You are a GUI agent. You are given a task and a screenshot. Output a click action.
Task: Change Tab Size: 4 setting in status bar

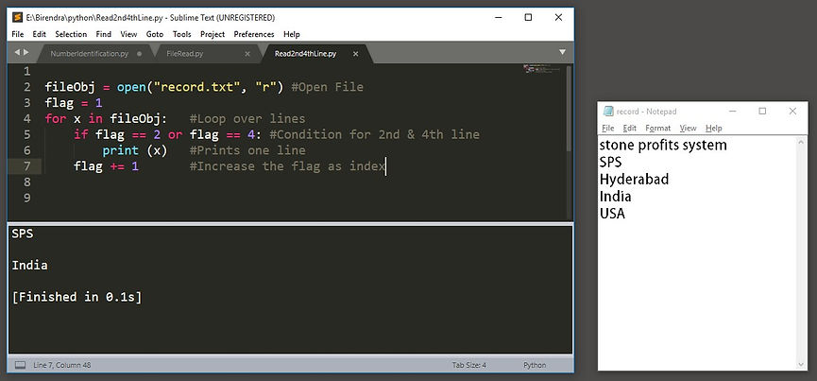click(468, 365)
